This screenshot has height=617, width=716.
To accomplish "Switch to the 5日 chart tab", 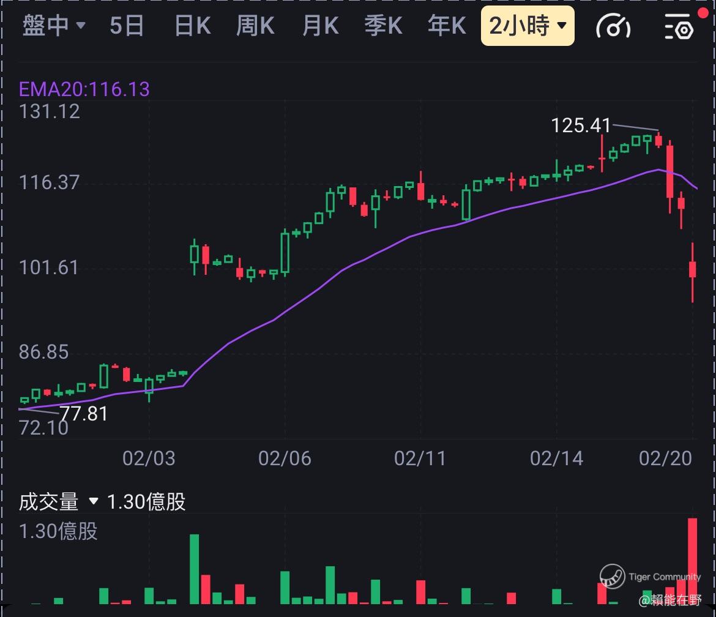I will tap(127, 25).
